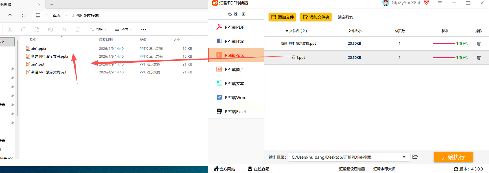The width and height of the screenshot is (489, 173).
Task: Click the 返回 back button
Action: [x=236, y=14]
